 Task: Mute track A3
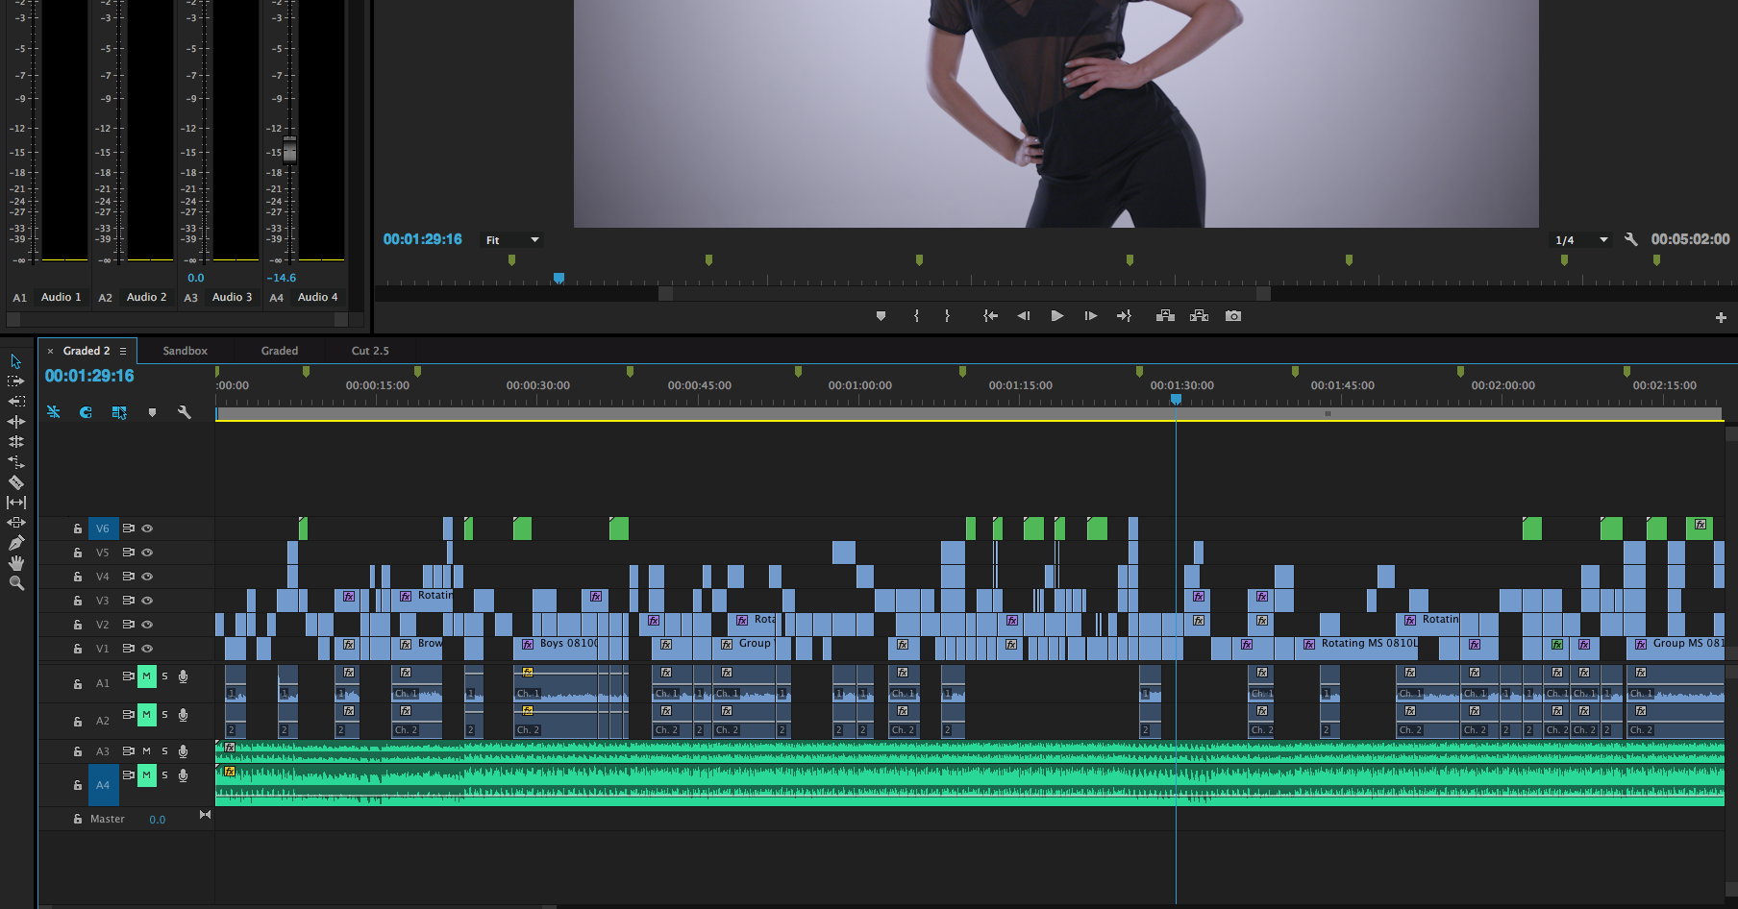click(146, 751)
